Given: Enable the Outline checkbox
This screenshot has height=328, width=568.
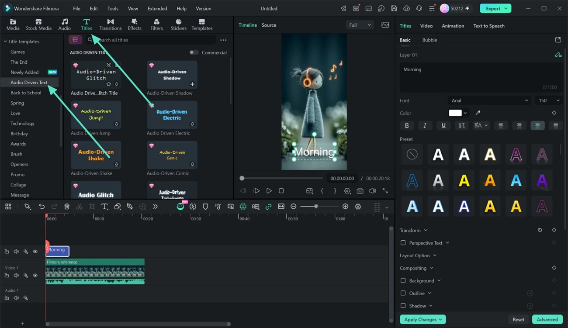Looking at the screenshot, I should [403, 293].
